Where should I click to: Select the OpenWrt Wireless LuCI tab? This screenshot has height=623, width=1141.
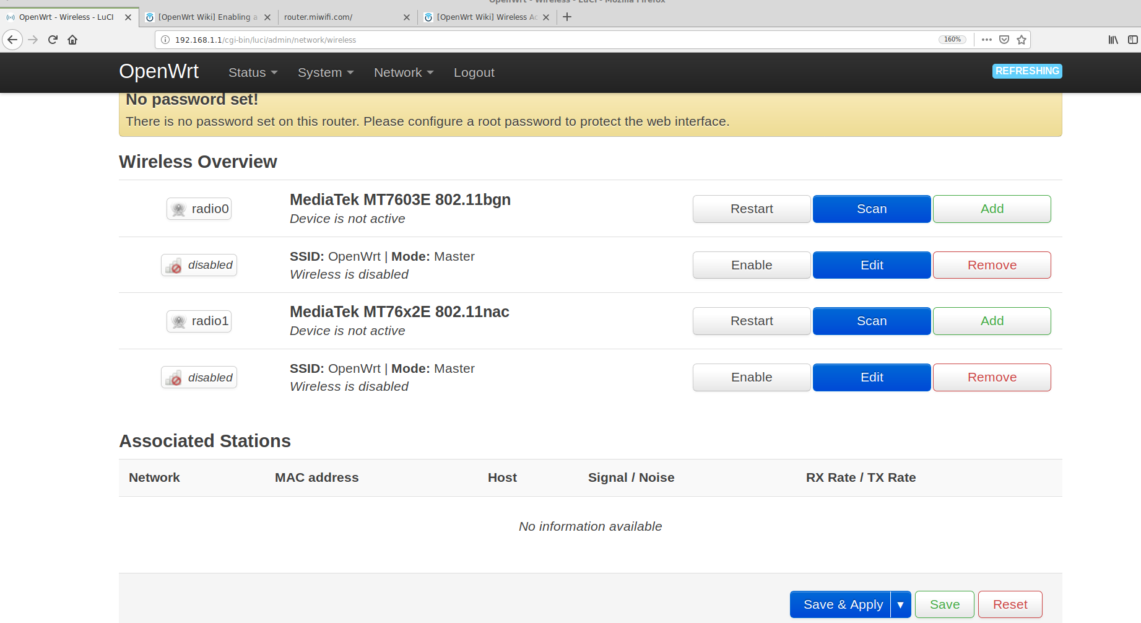(69, 17)
